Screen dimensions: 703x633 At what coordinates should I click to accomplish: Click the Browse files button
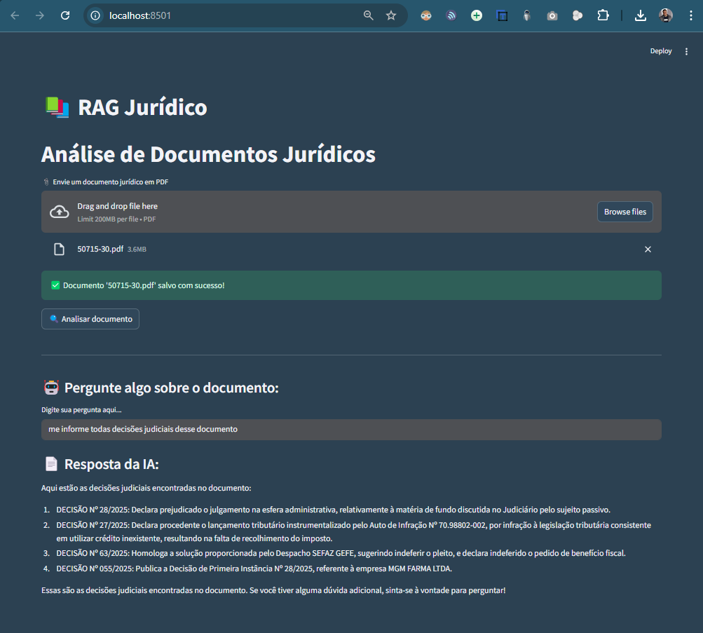pyautogui.click(x=624, y=211)
